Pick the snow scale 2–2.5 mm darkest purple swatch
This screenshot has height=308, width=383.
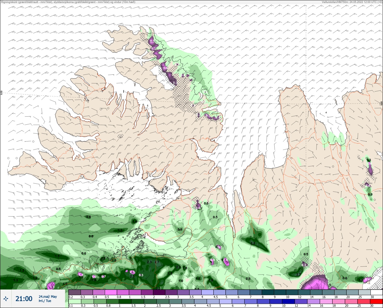159,292
